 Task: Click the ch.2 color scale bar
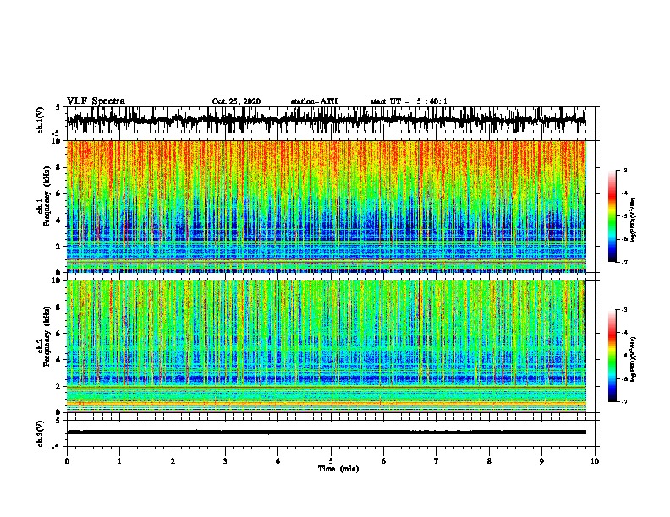pos(612,356)
